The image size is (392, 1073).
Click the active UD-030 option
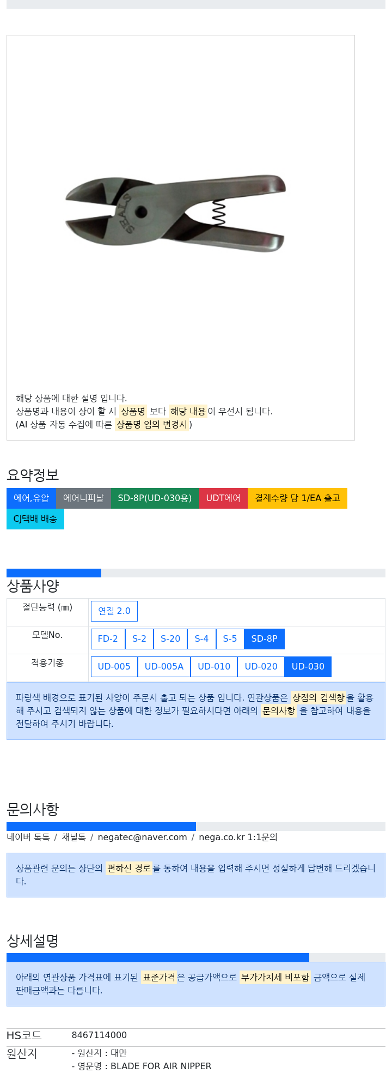[x=308, y=667]
